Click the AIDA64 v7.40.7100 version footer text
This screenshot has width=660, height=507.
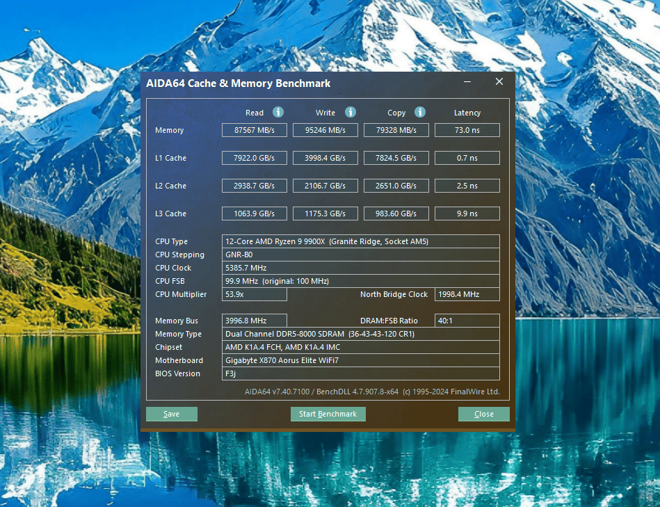coord(372,392)
